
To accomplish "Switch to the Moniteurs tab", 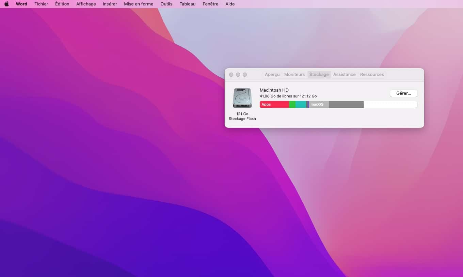I will [294, 75].
